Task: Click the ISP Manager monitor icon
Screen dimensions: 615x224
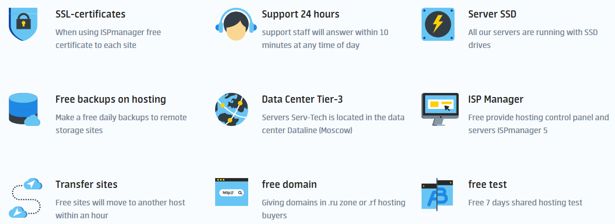Action: click(440, 109)
